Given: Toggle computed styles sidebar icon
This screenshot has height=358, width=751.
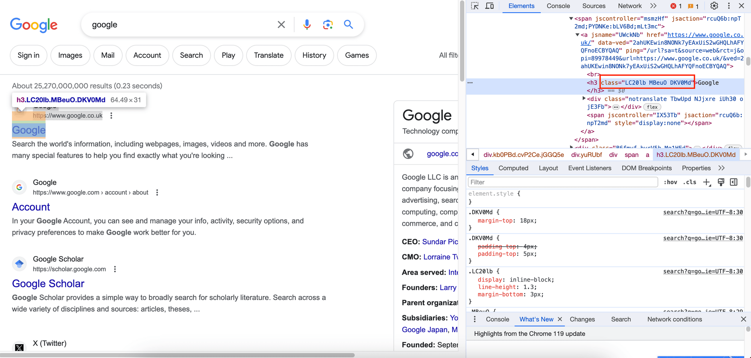Looking at the screenshot, I should tap(734, 182).
